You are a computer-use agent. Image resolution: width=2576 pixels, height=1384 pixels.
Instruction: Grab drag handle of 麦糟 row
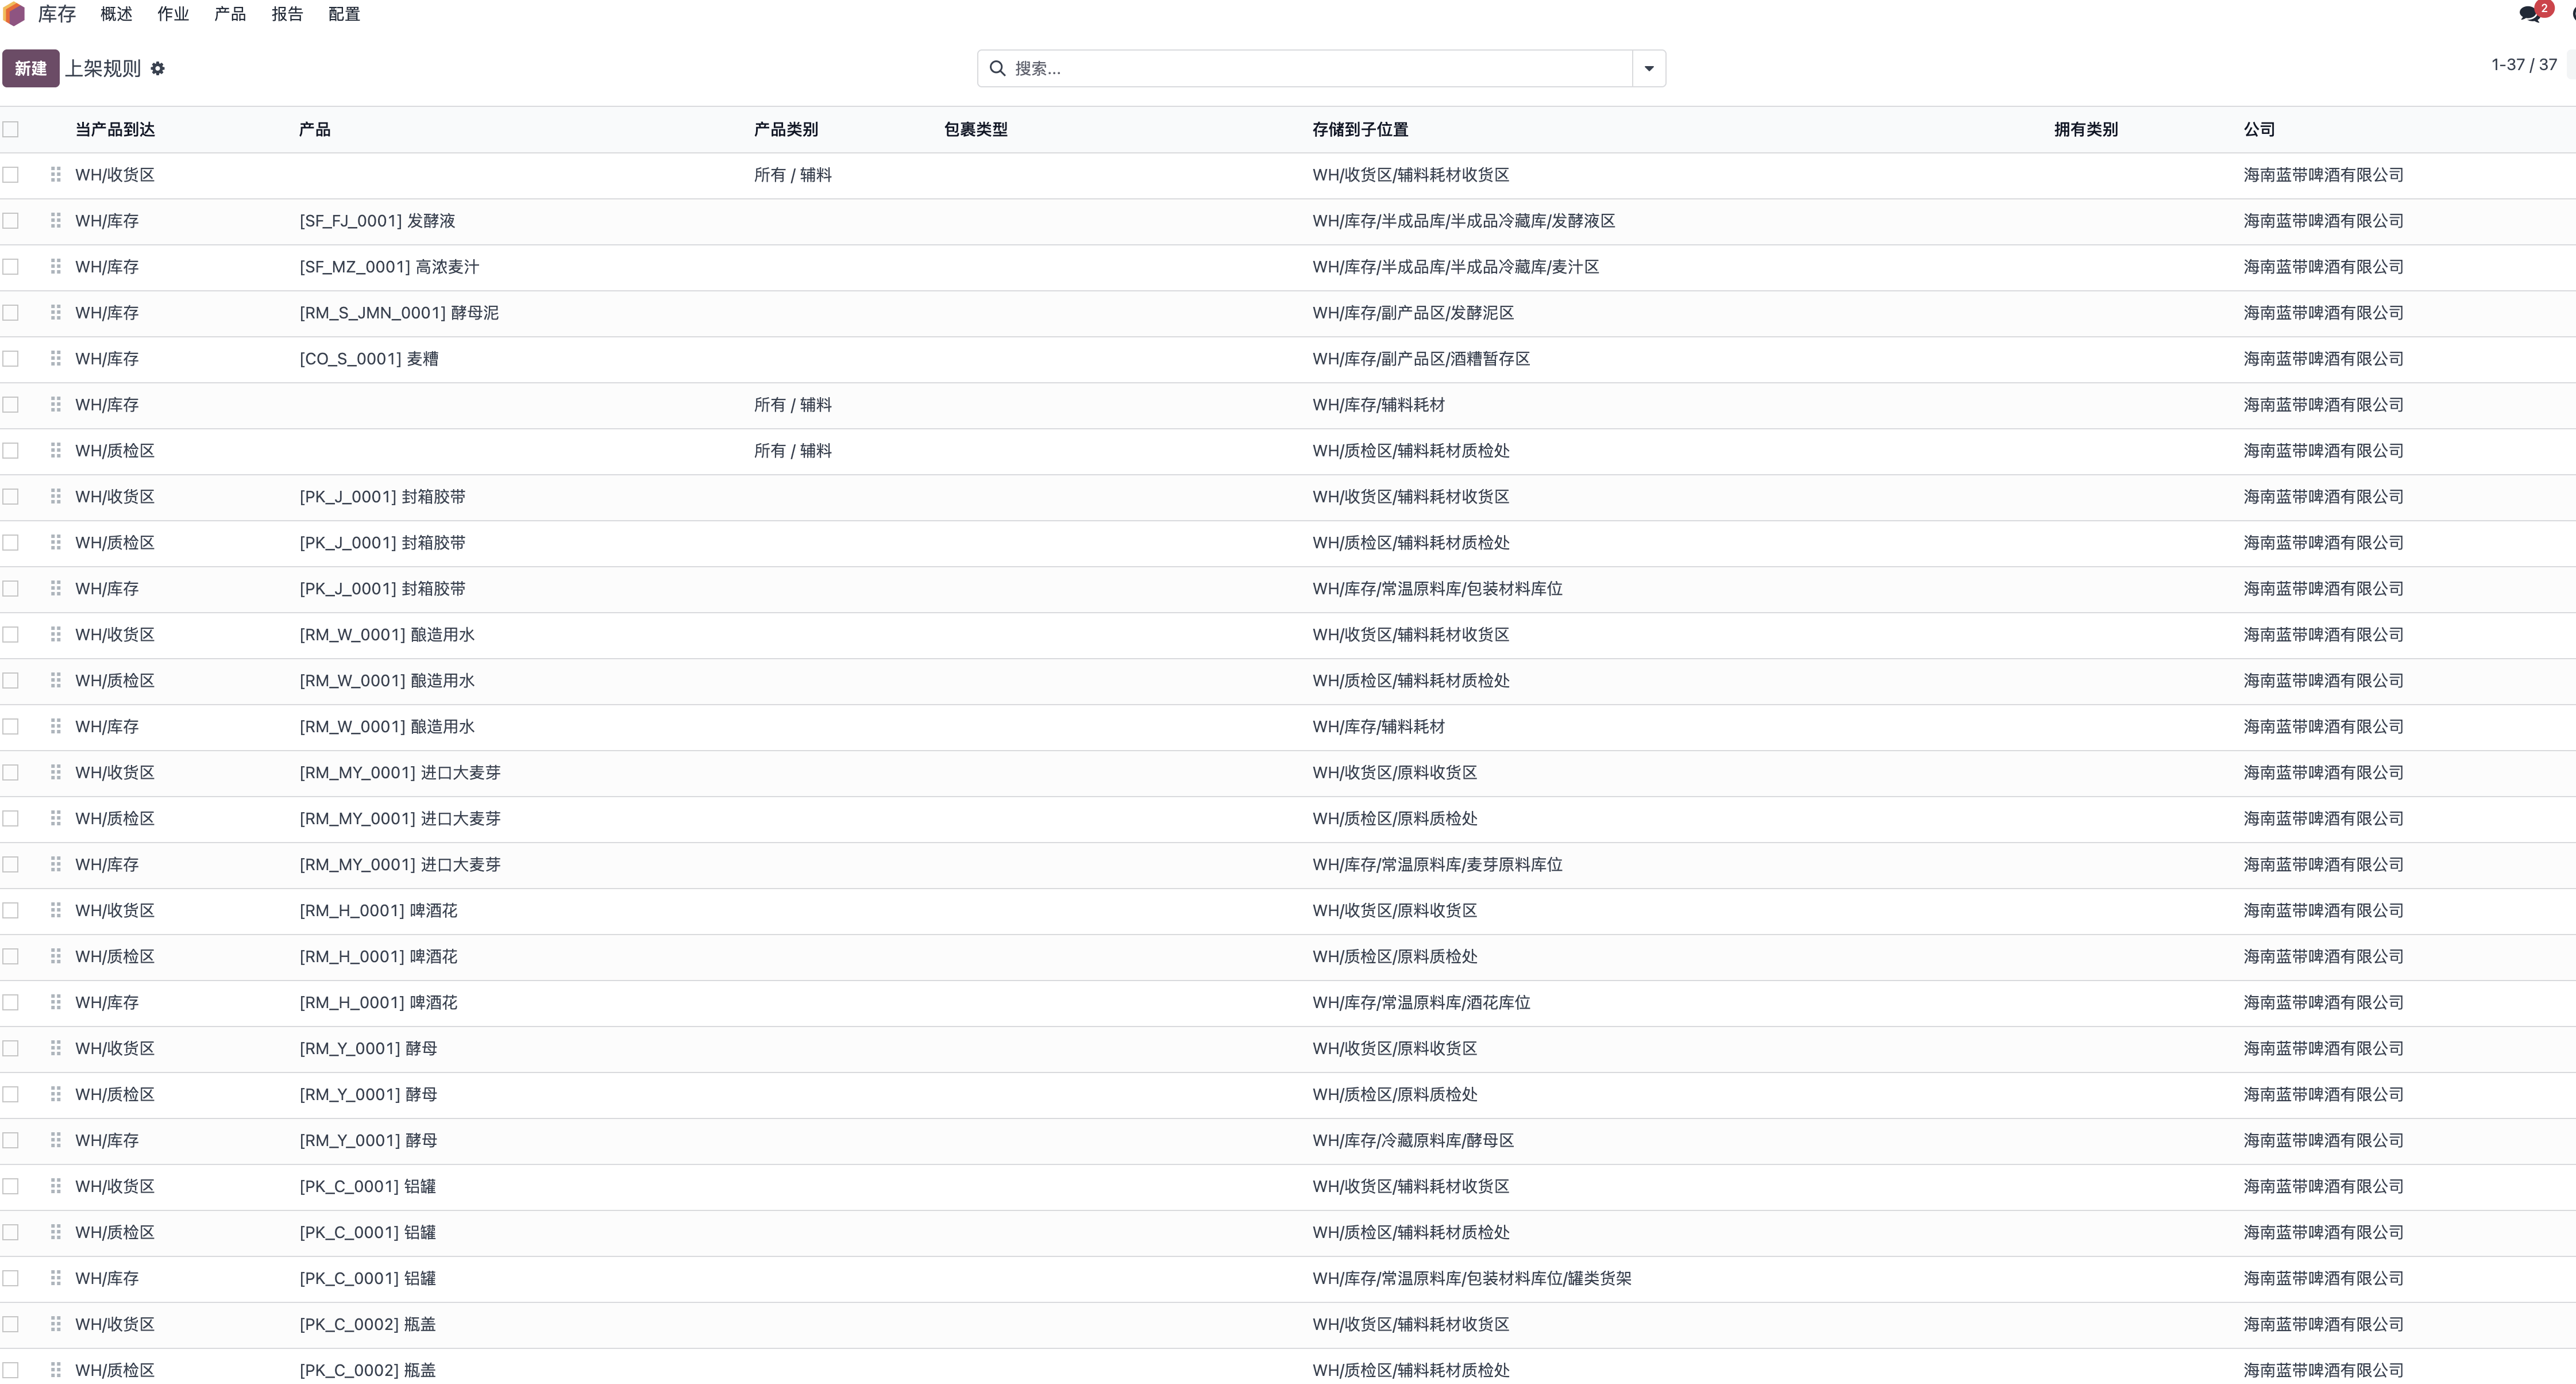pos(56,358)
